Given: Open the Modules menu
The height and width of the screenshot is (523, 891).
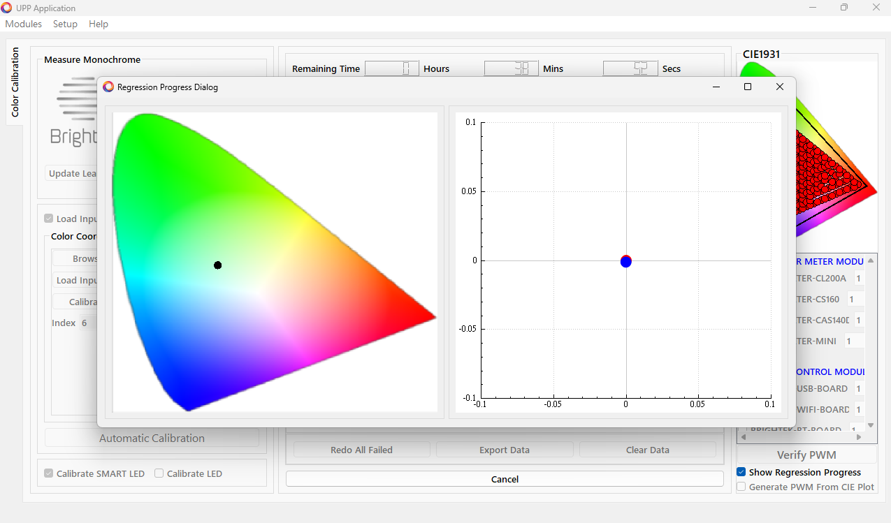Looking at the screenshot, I should [x=24, y=24].
